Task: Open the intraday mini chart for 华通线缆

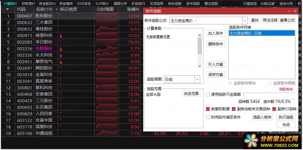Action: [107, 133]
